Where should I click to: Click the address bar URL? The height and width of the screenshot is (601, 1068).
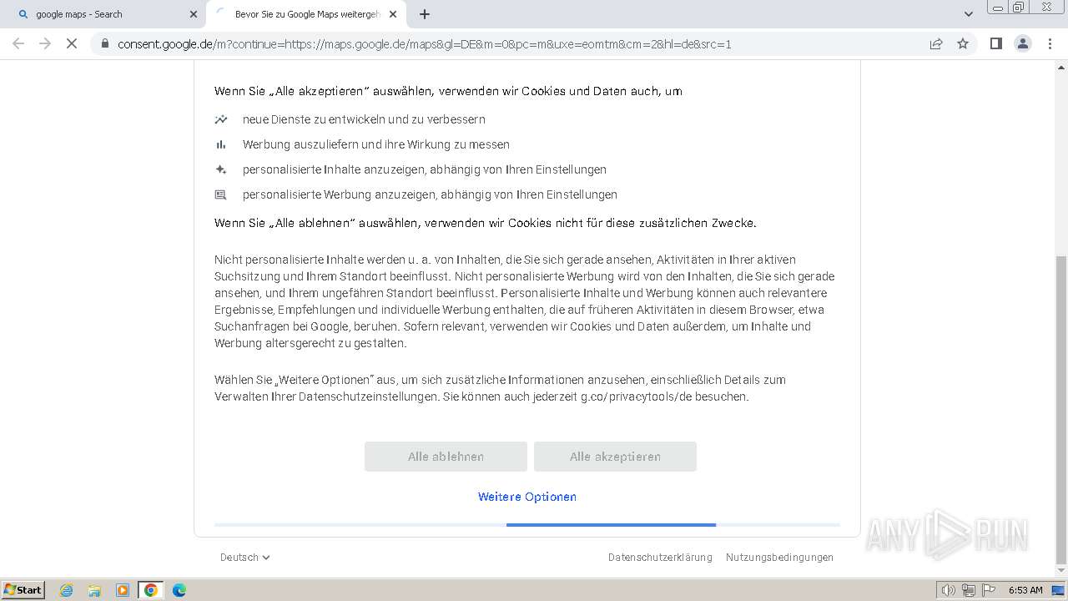coord(425,43)
